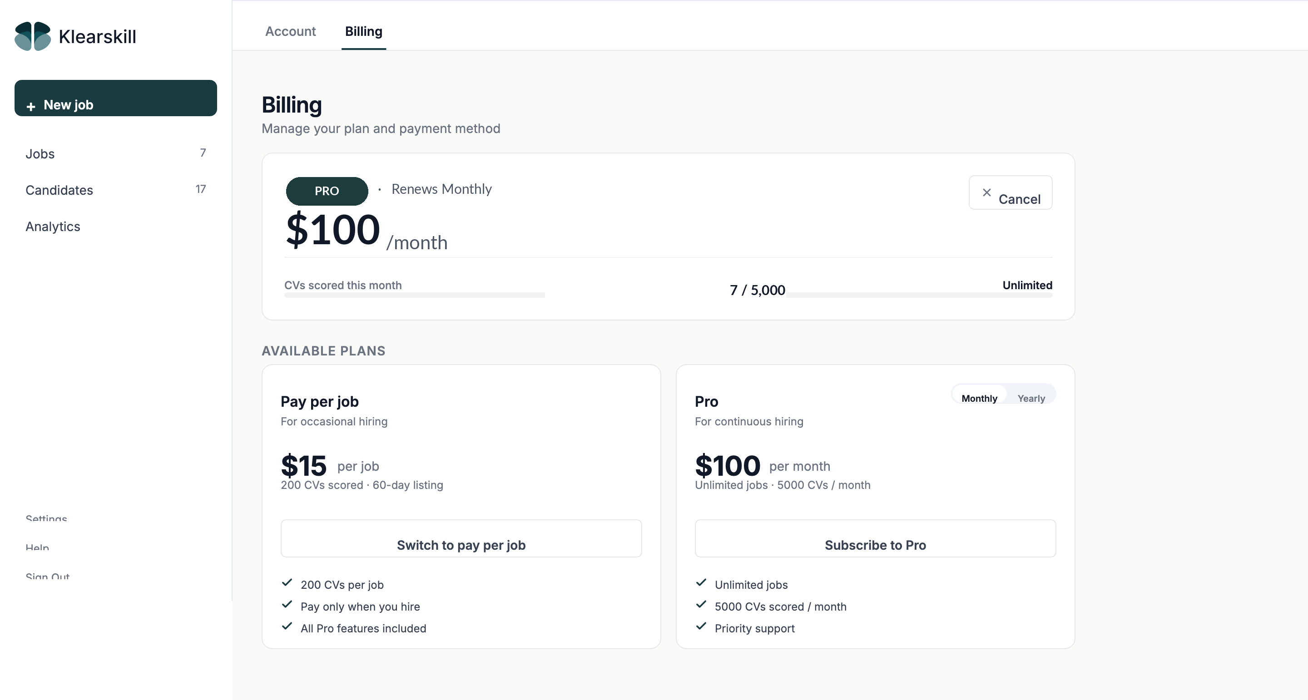Click 'For occasional hiring' subtitle
Screen dimensions: 1308x700
coord(334,421)
